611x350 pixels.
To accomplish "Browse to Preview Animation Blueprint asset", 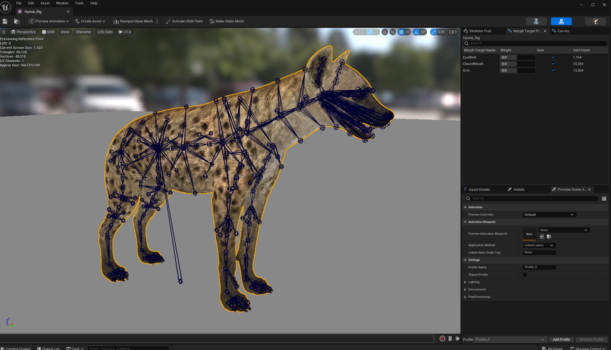I will [549, 237].
